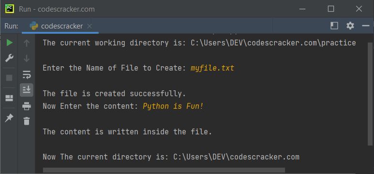Close the codescracker run tab
The height and width of the screenshot is (174, 374).
coord(90,26)
